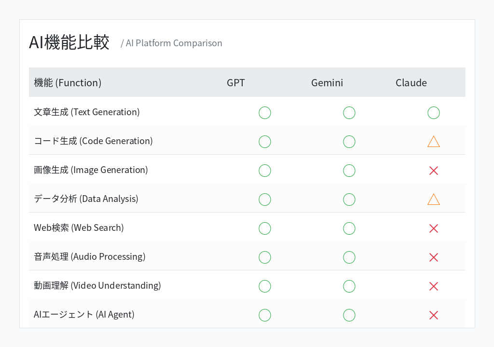Select the 動画理解 (Video Understanding) row label
The height and width of the screenshot is (347, 494).
pyautogui.click(x=97, y=286)
